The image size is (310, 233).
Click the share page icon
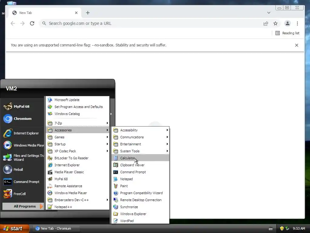click(x=266, y=23)
